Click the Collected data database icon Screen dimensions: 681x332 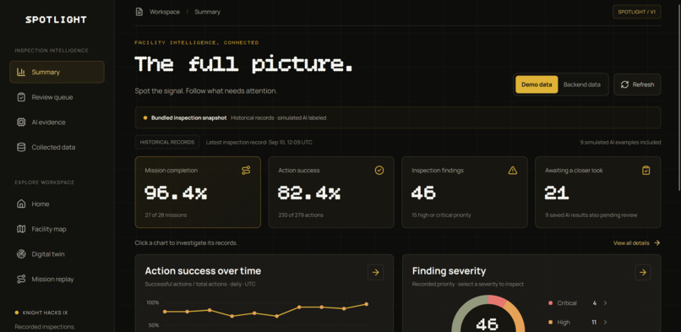21,147
